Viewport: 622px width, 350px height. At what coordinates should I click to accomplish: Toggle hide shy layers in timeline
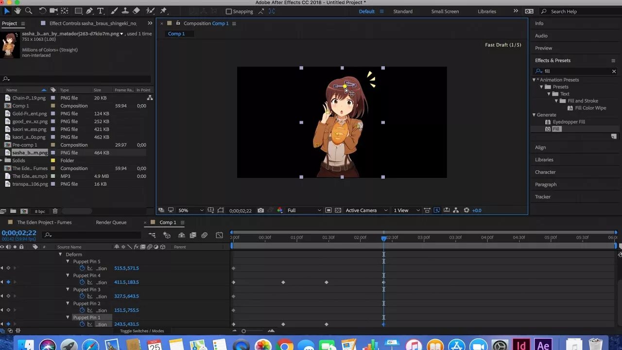click(x=181, y=235)
